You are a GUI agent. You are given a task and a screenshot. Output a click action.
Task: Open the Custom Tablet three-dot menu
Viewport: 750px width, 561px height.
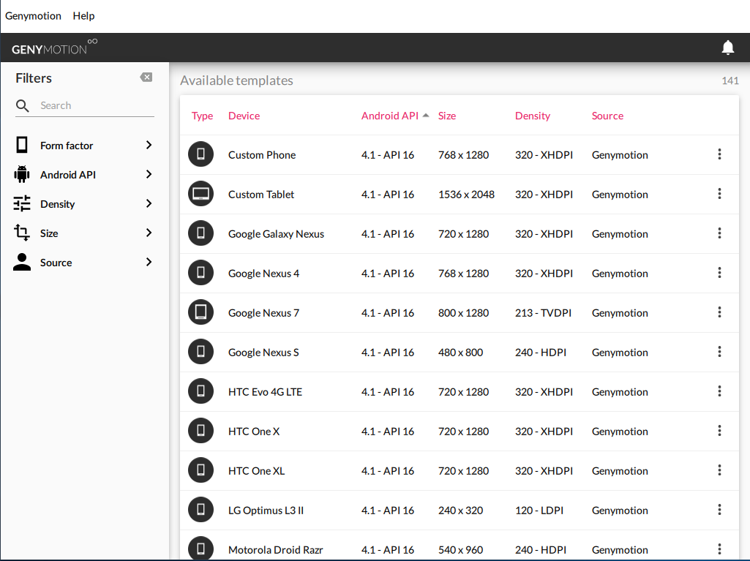[x=719, y=194]
